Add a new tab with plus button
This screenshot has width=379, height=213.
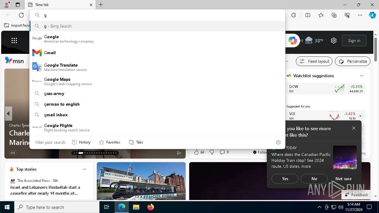tap(101, 5)
